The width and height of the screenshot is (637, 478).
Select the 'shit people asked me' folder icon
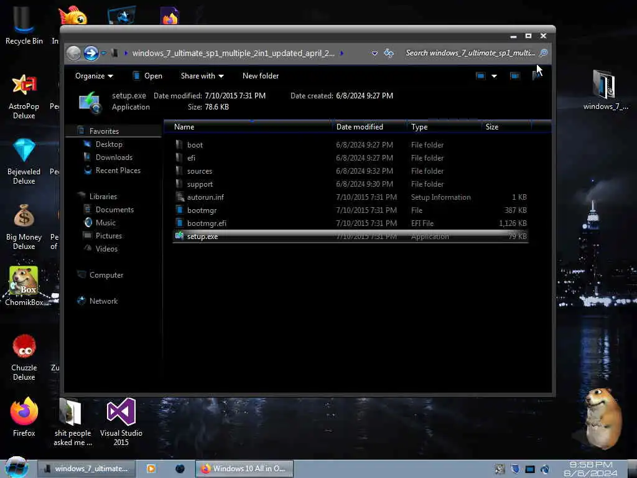coord(72,422)
